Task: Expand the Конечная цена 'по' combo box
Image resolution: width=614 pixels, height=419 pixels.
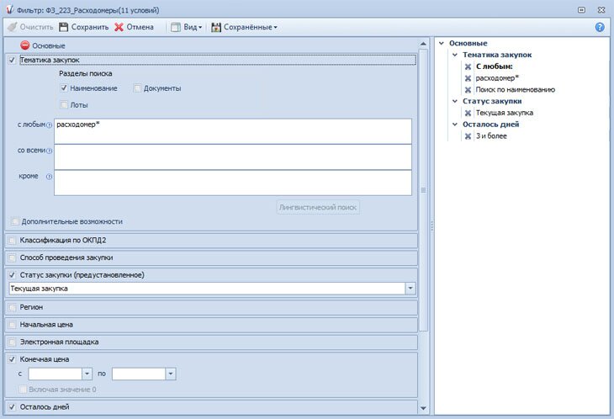Action: pos(171,374)
